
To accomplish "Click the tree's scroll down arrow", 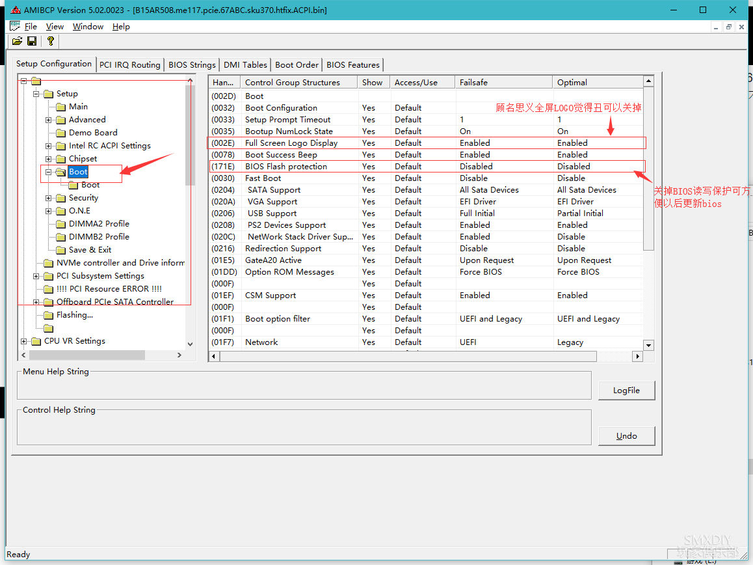I will 190,344.
